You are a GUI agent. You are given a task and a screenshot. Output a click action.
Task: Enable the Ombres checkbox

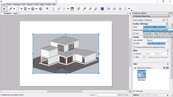[134, 54]
